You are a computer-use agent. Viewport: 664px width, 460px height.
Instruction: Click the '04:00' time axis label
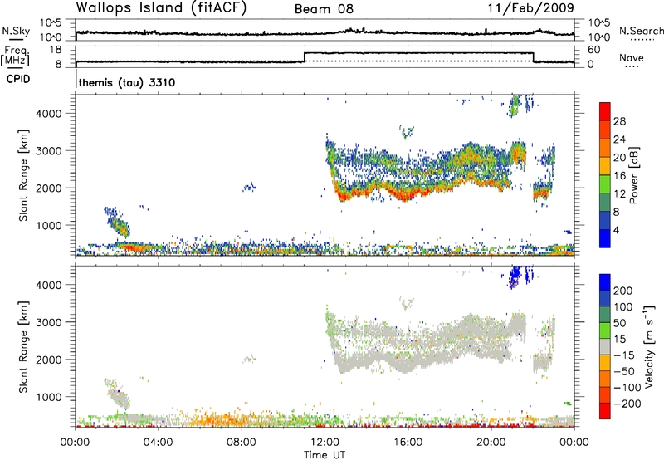tap(158, 443)
